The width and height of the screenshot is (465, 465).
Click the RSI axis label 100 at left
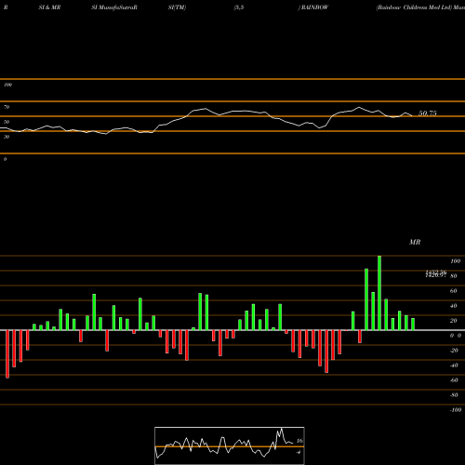(7, 85)
